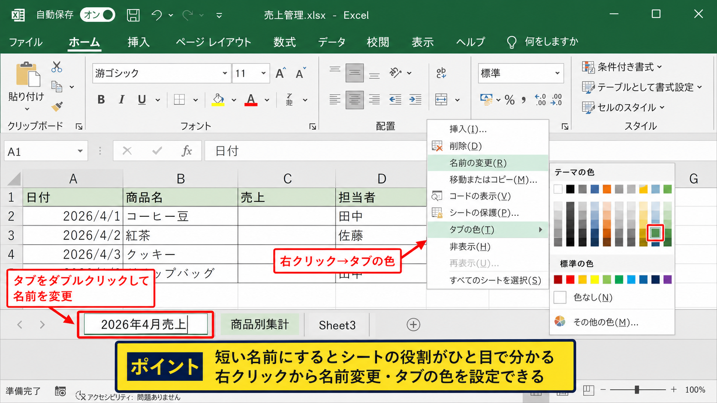Apply Italic formatting

click(x=122, y=100)
